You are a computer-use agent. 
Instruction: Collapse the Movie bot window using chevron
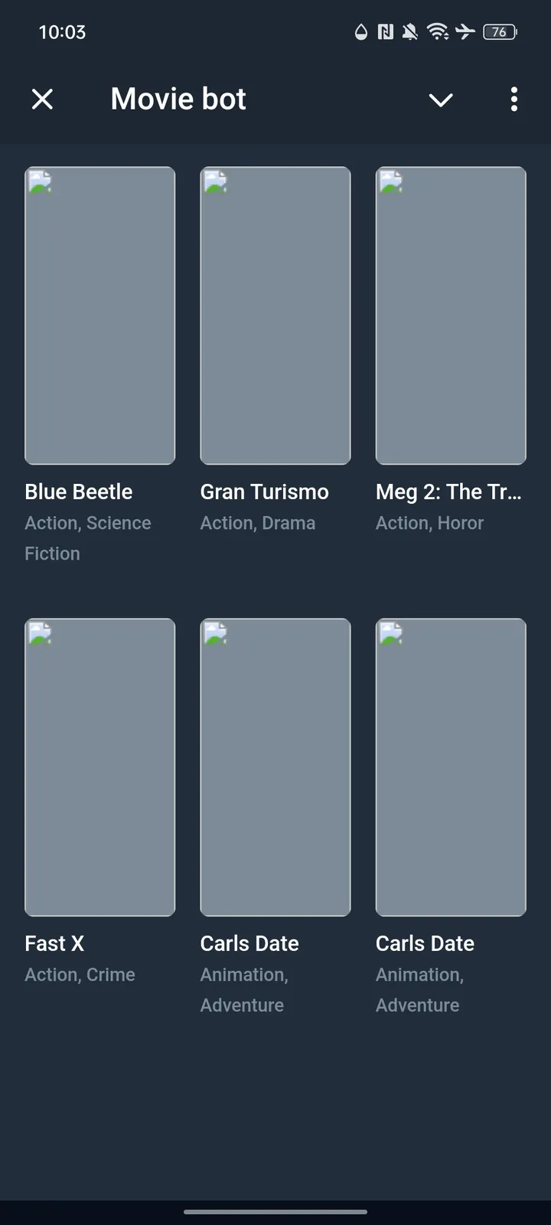441,100
